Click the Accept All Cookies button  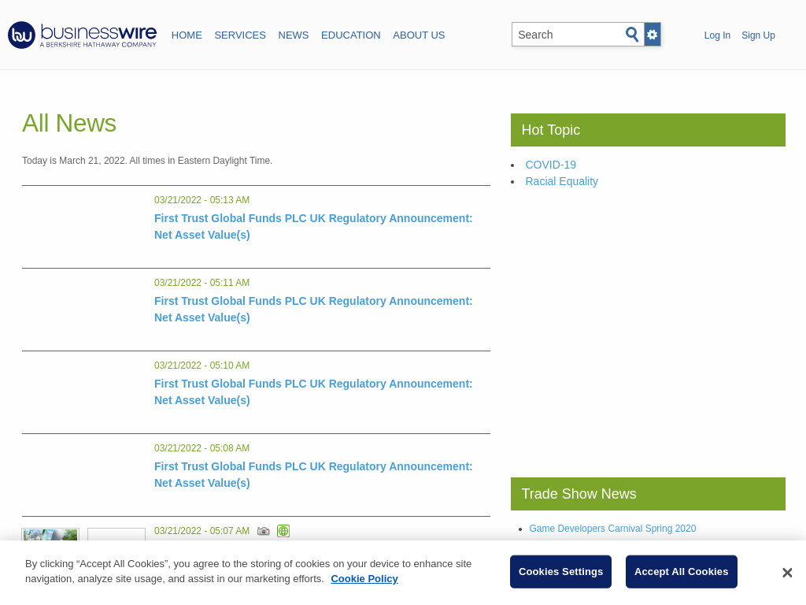[681, 572]
